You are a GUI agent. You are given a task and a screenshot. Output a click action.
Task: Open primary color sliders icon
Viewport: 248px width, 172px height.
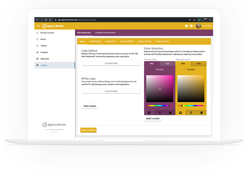pos(160,113)
